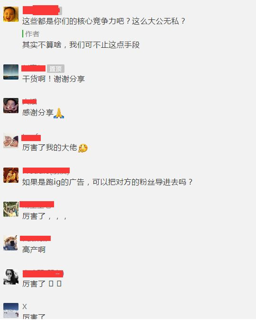Click comment text 干货啊！谢谢分享
Viewport: 256px width, 320px height.
click(54, 79)
